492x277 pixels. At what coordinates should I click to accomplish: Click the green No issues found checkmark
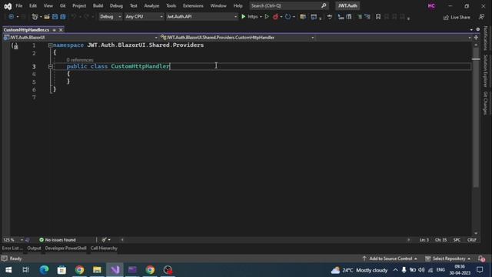point(41,239)
